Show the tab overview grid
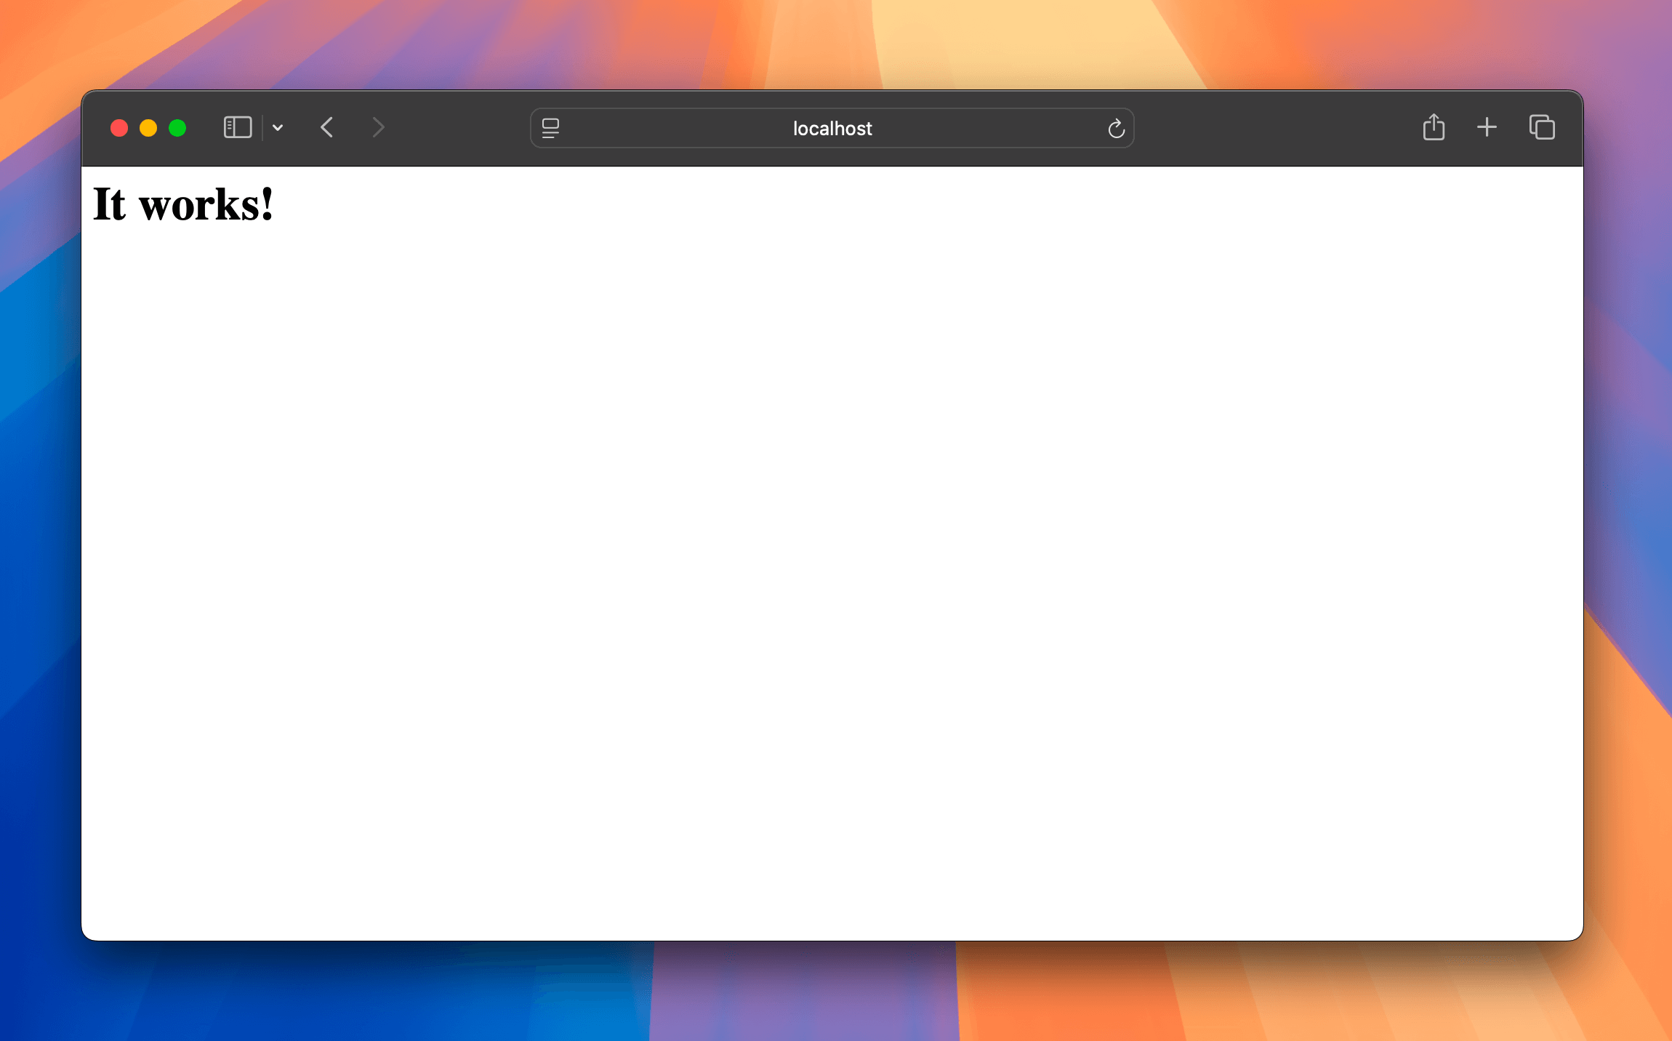 1541,128
